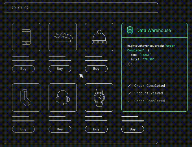The height and width of the screenshot is (147, 192).
Task: Toggle the faded bottom Order Completed checkmark
Action: pyautogui.click(x=129, y=101)
